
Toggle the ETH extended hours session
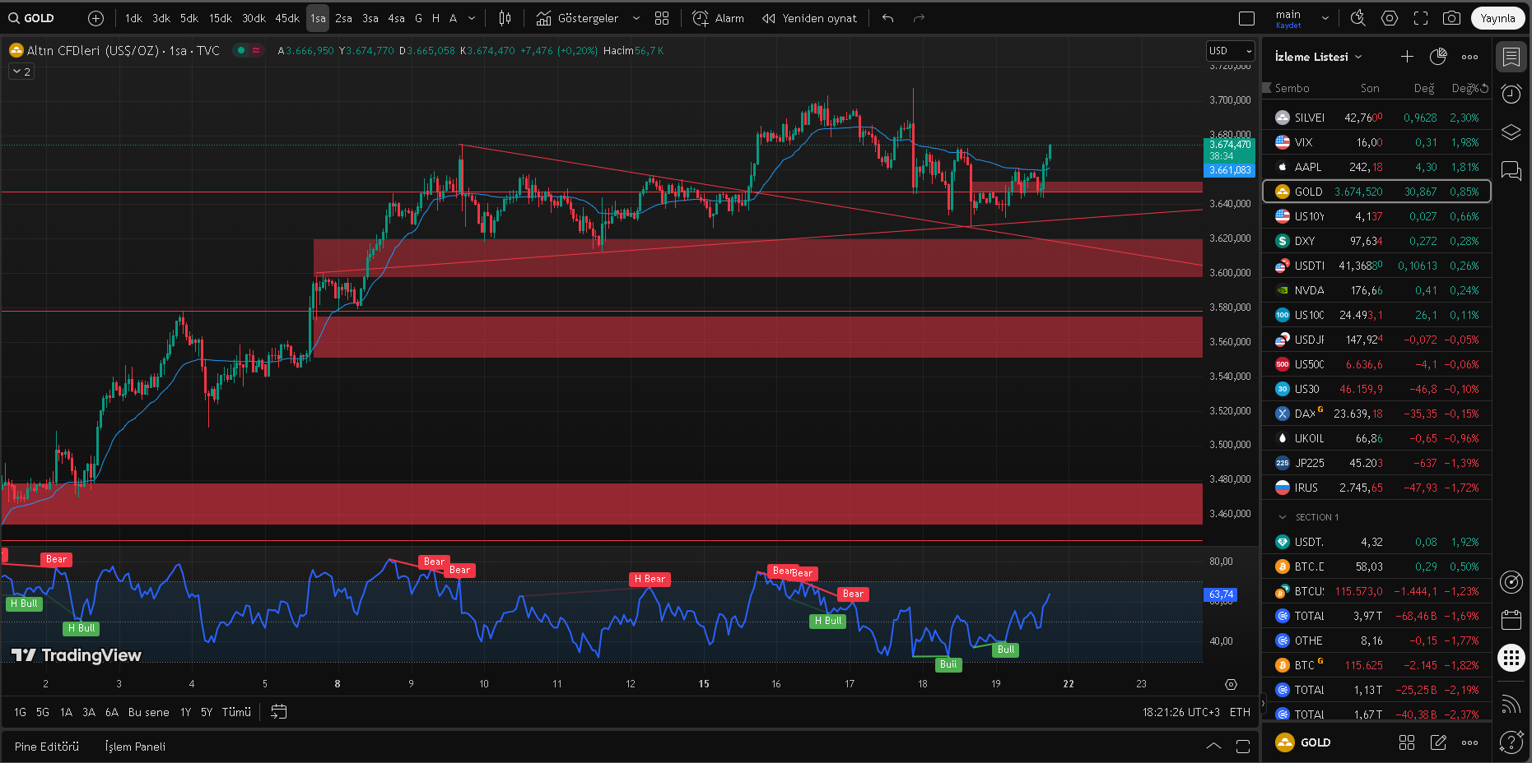tap(1240, 712)
